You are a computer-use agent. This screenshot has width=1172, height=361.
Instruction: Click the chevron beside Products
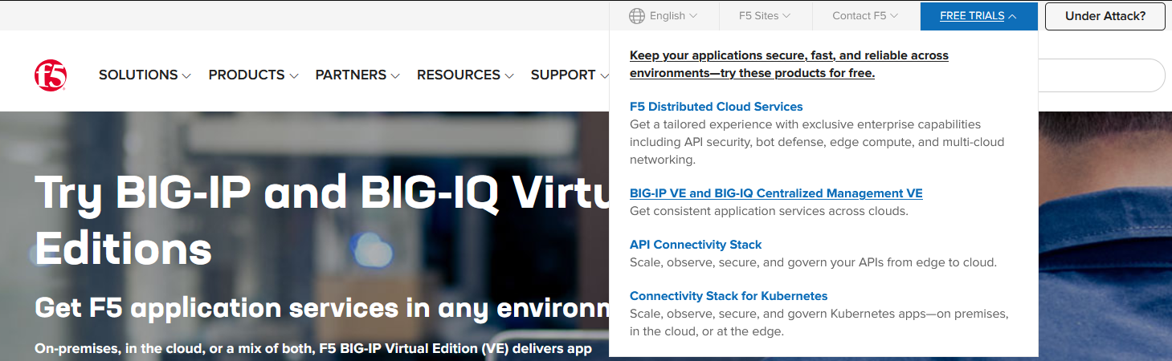coord(294,76)
